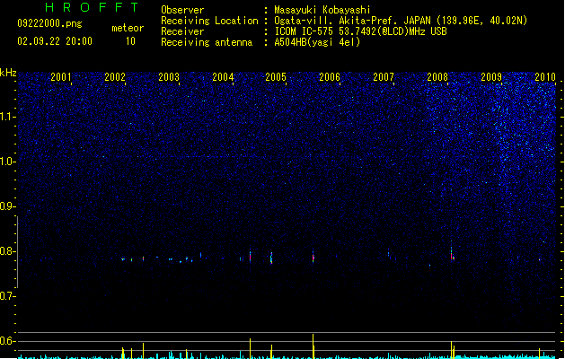
Task: Click the 2005 time axis marker
Action: tap(276, 77)
